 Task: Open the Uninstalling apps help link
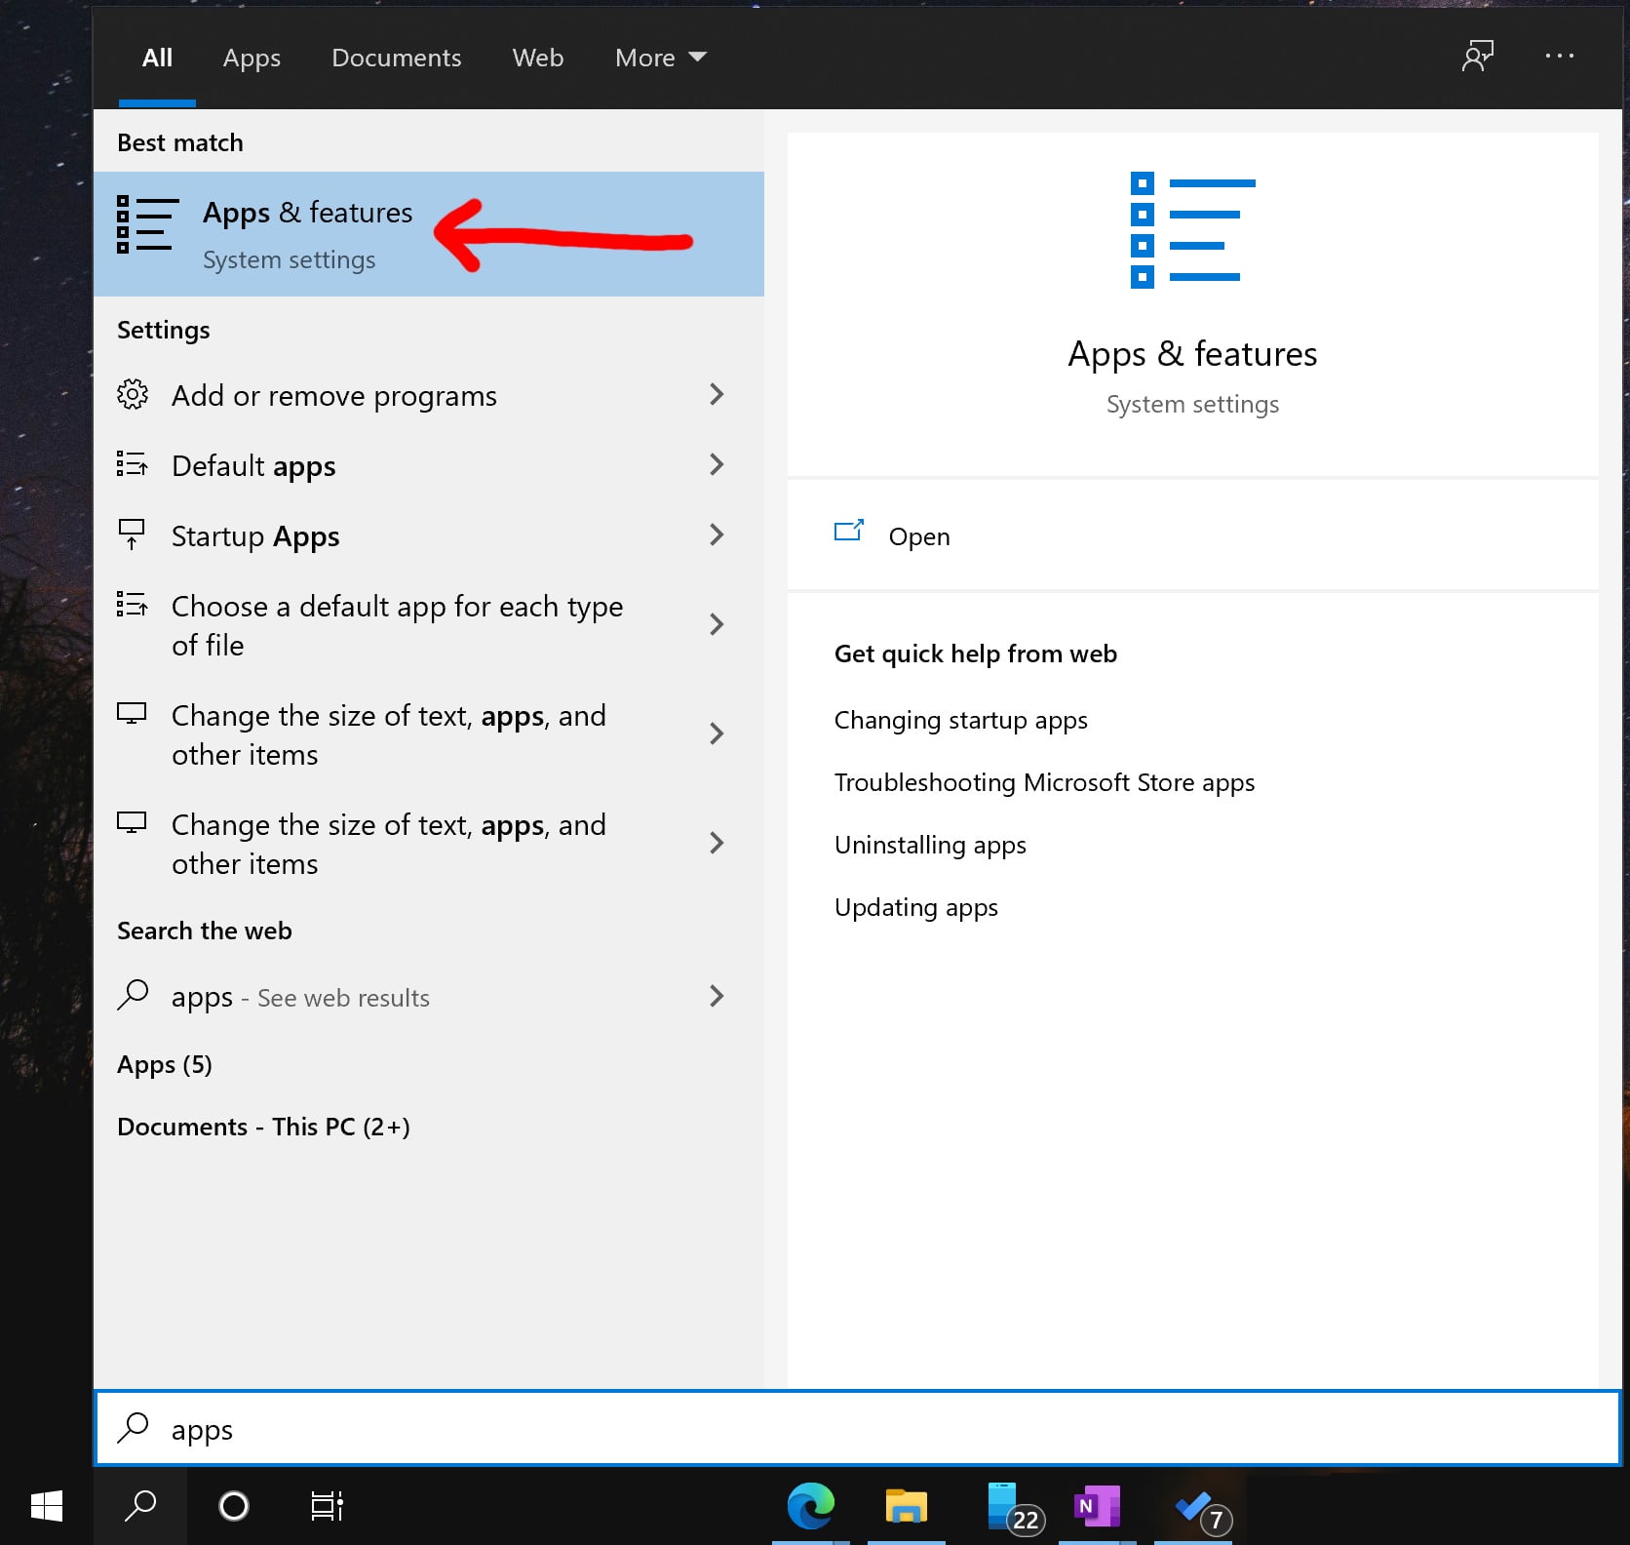pyautogui.click(x=929, y=845)
